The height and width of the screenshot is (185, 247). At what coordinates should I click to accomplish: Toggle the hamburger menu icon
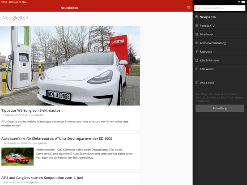(188, 8)
